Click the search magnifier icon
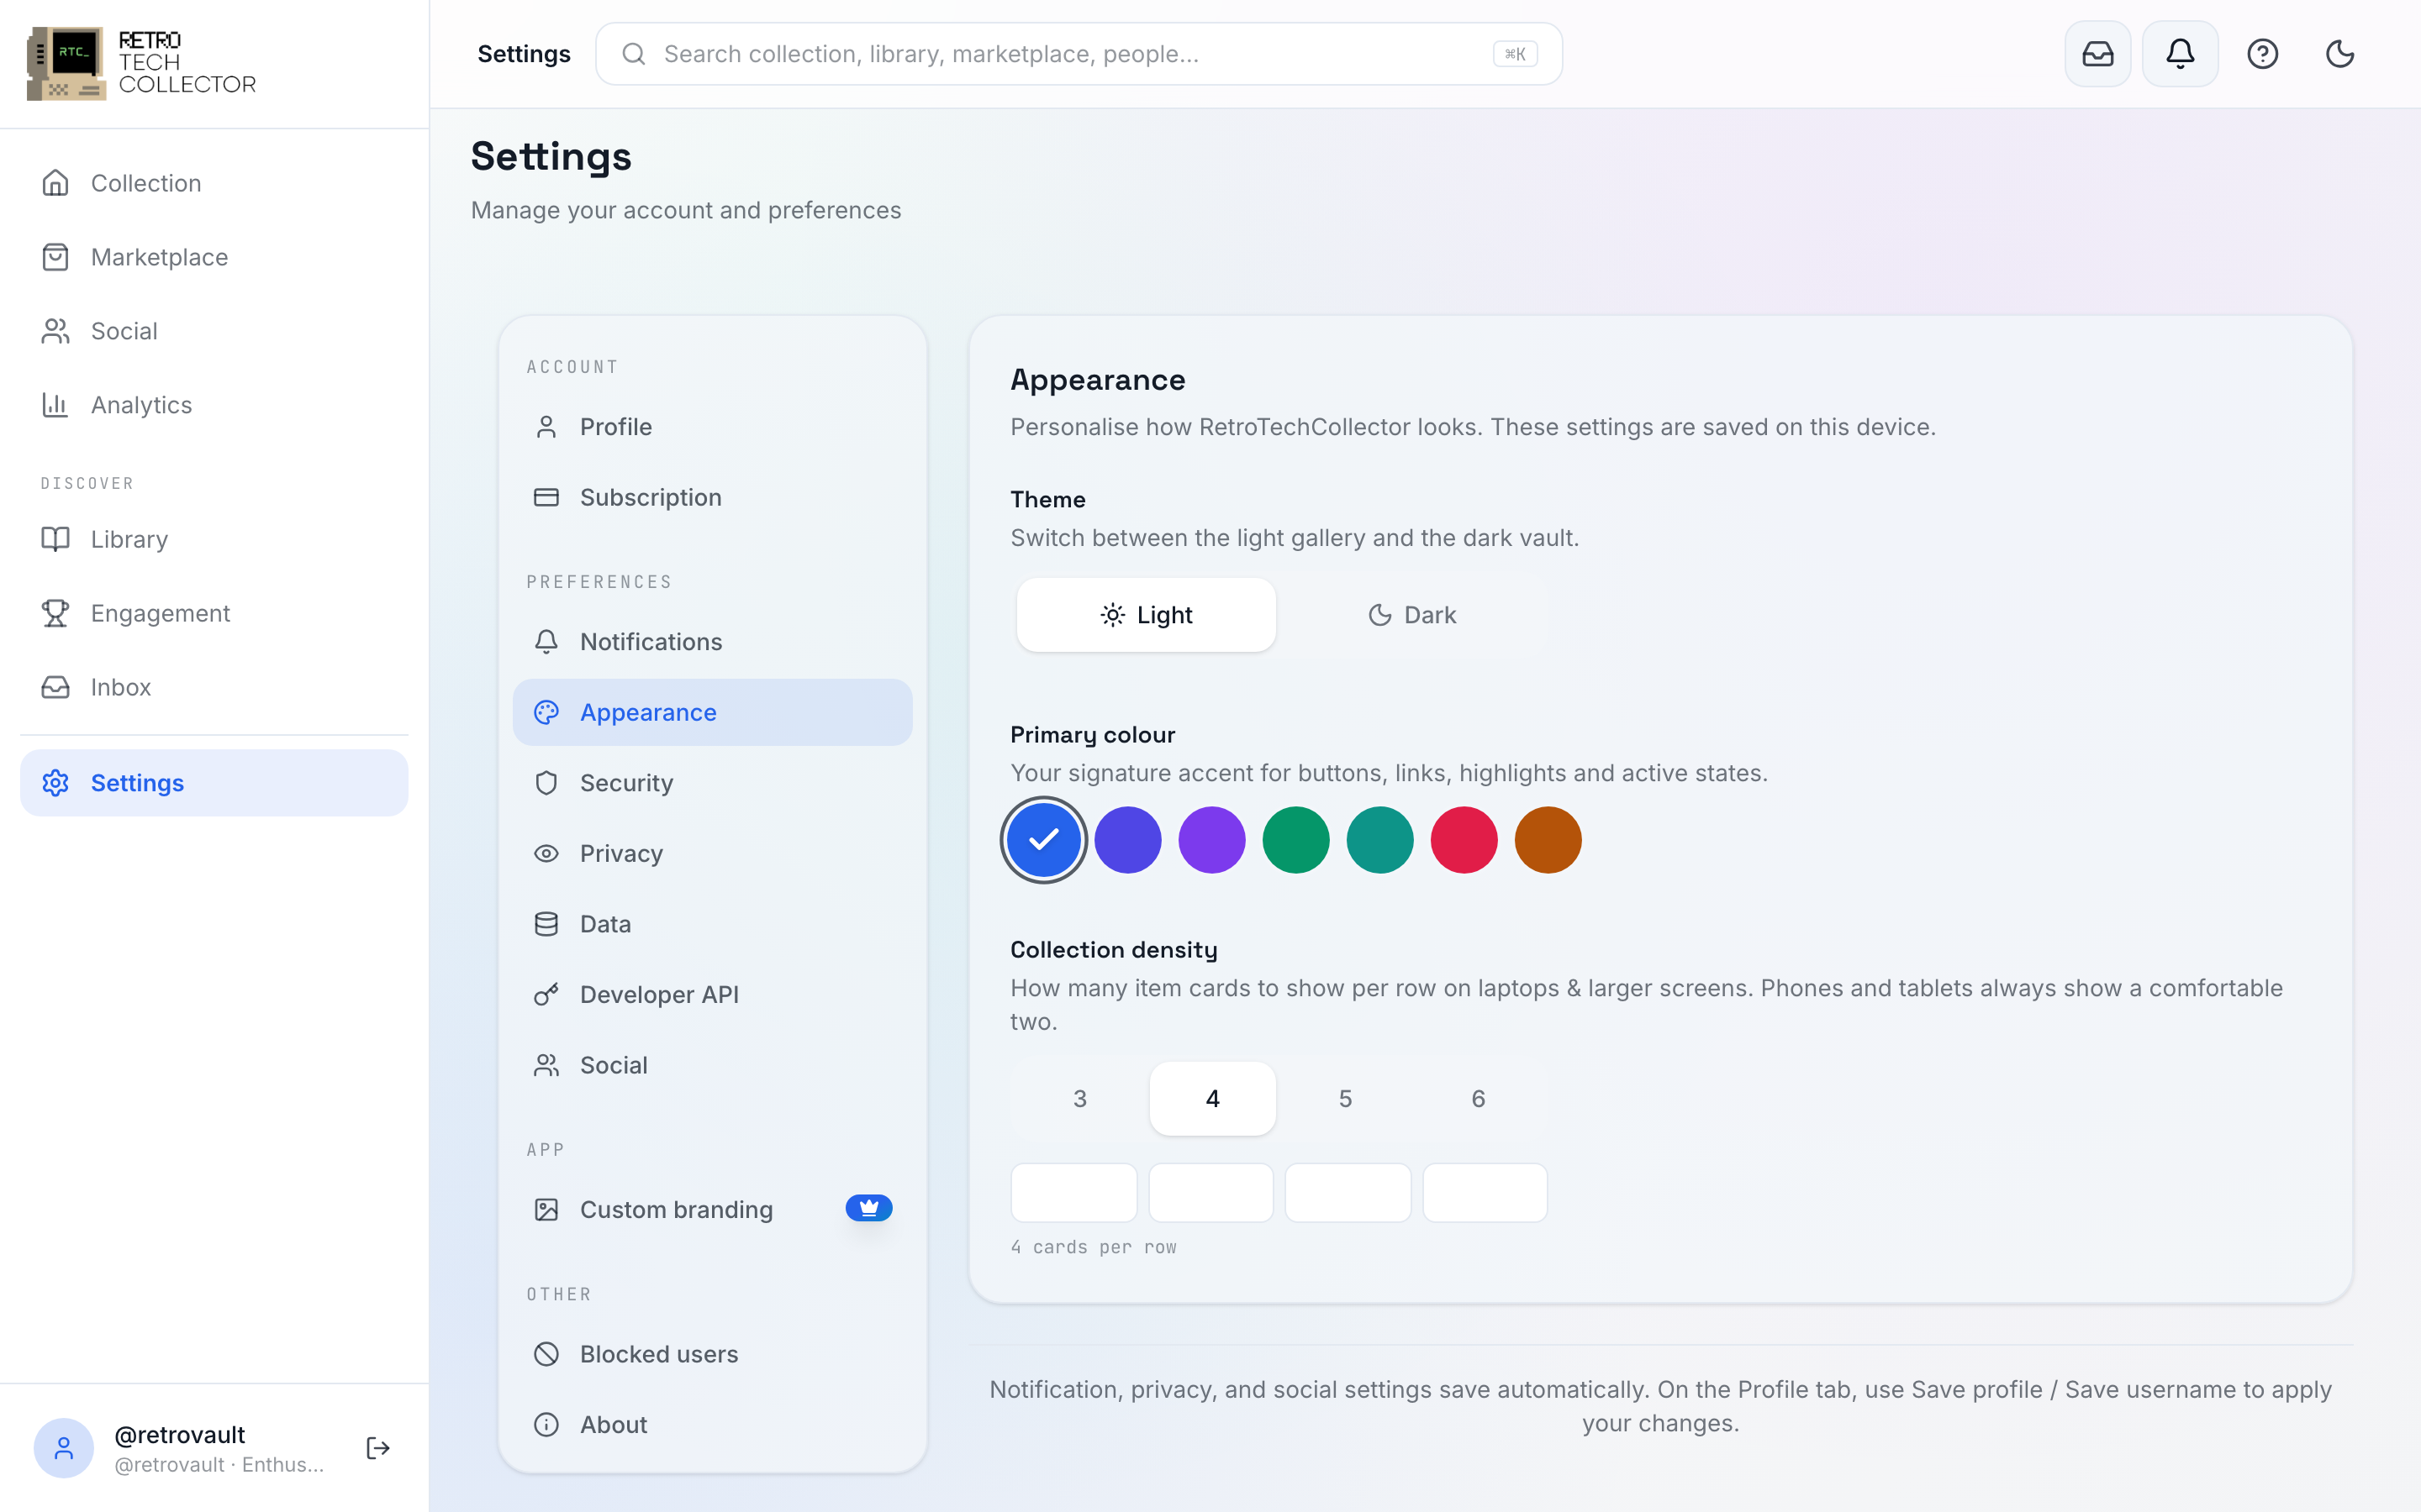The image size is (2421, 1512). point(633,54)
